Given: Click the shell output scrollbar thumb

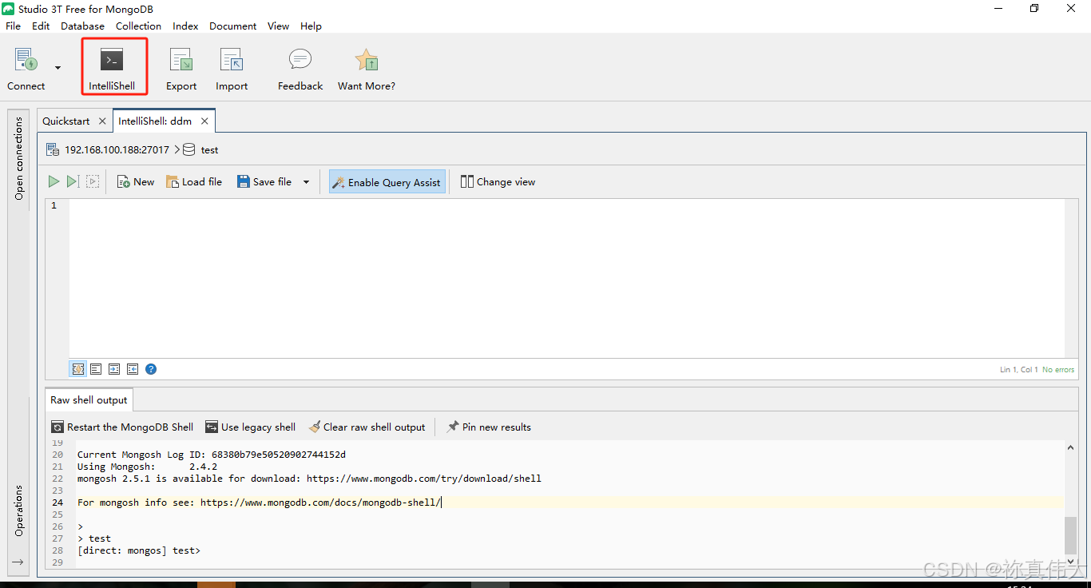Looking at the screenshot, I should [1071, 535].
